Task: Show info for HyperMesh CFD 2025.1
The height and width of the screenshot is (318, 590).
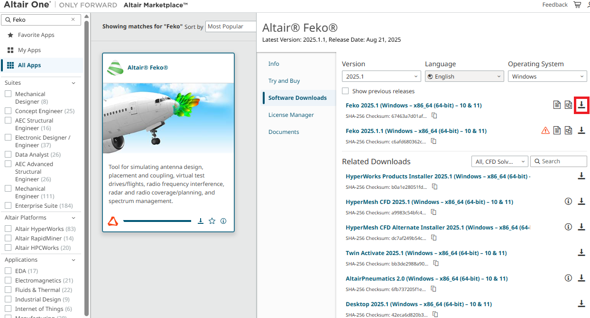Action: click(568, 202)
